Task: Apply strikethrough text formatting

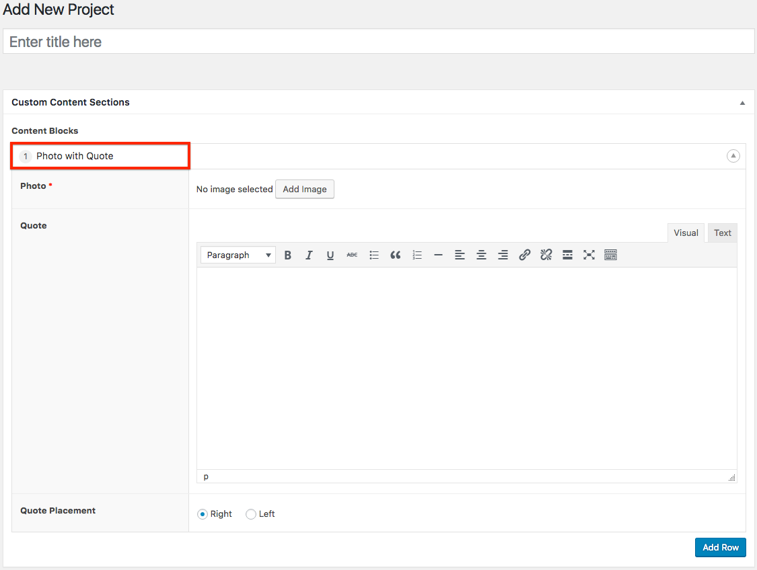Action: tap(352, 255)
